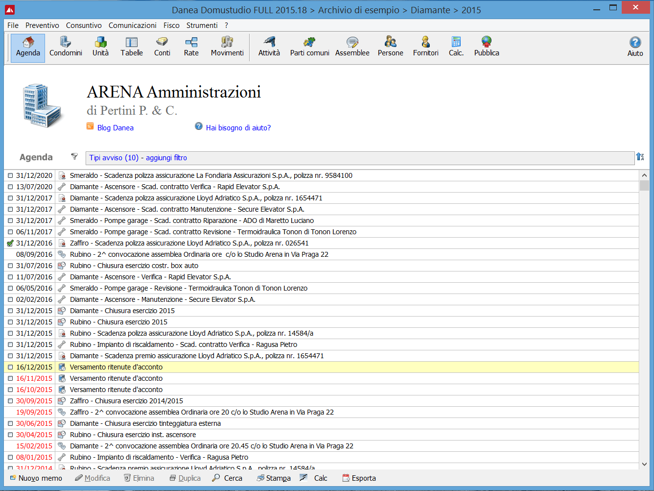Screen dimensions: 654x491
Task: Select Smeraldo Pompe garage Revisione 06/05/2016 row
Action: pyautogui.click(x=321, y=288)
